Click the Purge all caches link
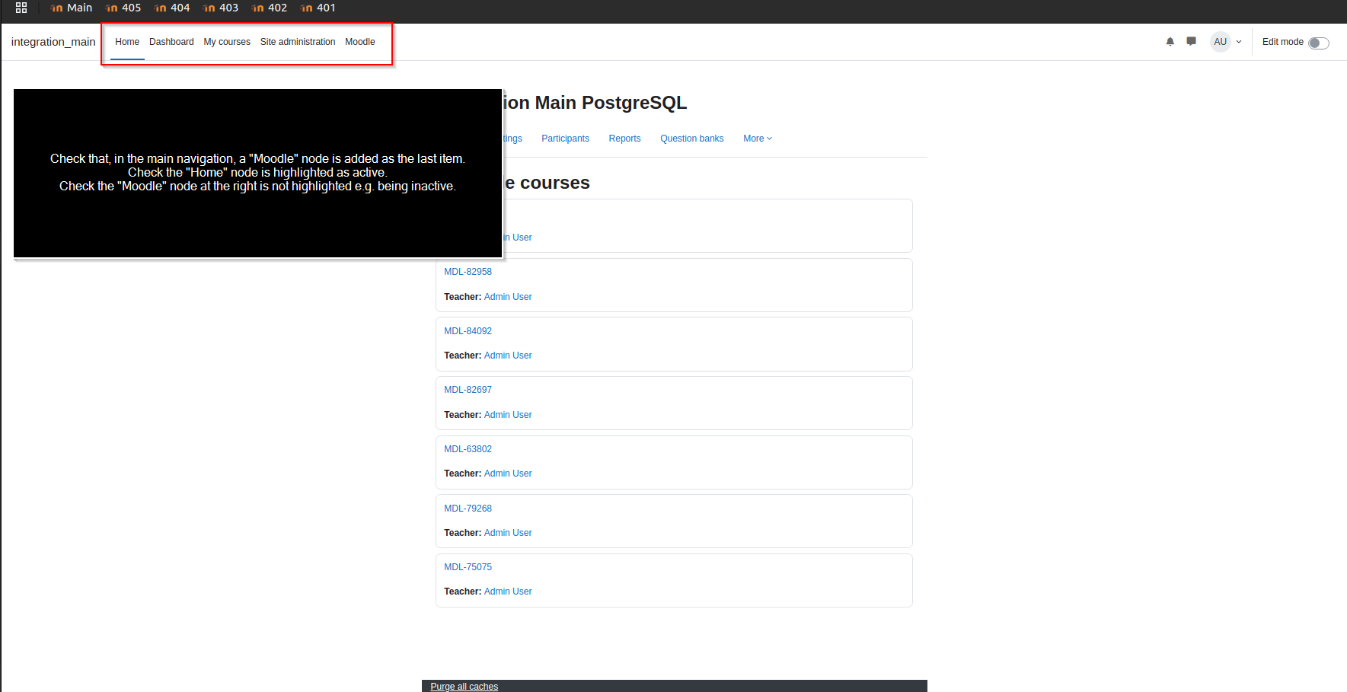The height and width of the screenshot is (692, 1347). [464, 687]
